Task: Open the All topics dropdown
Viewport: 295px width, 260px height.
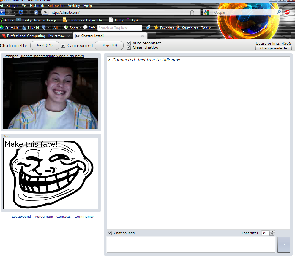Action: pos(57,28)
